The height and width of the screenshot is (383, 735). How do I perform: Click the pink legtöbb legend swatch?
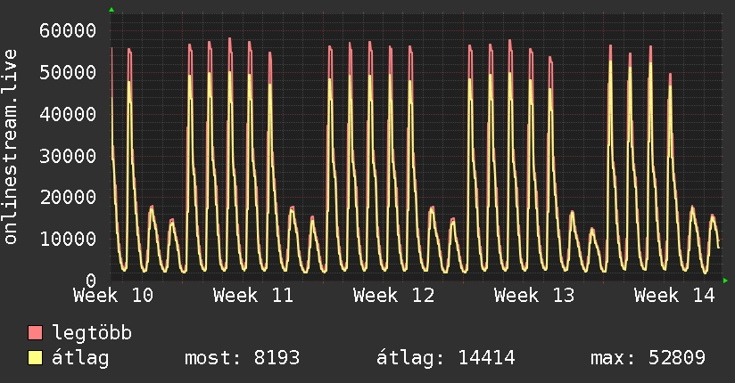[35, 332]
